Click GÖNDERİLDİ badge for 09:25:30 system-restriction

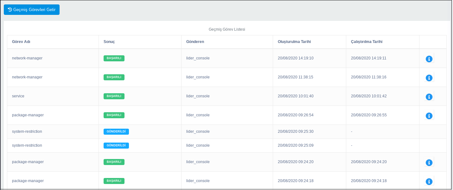116,132
